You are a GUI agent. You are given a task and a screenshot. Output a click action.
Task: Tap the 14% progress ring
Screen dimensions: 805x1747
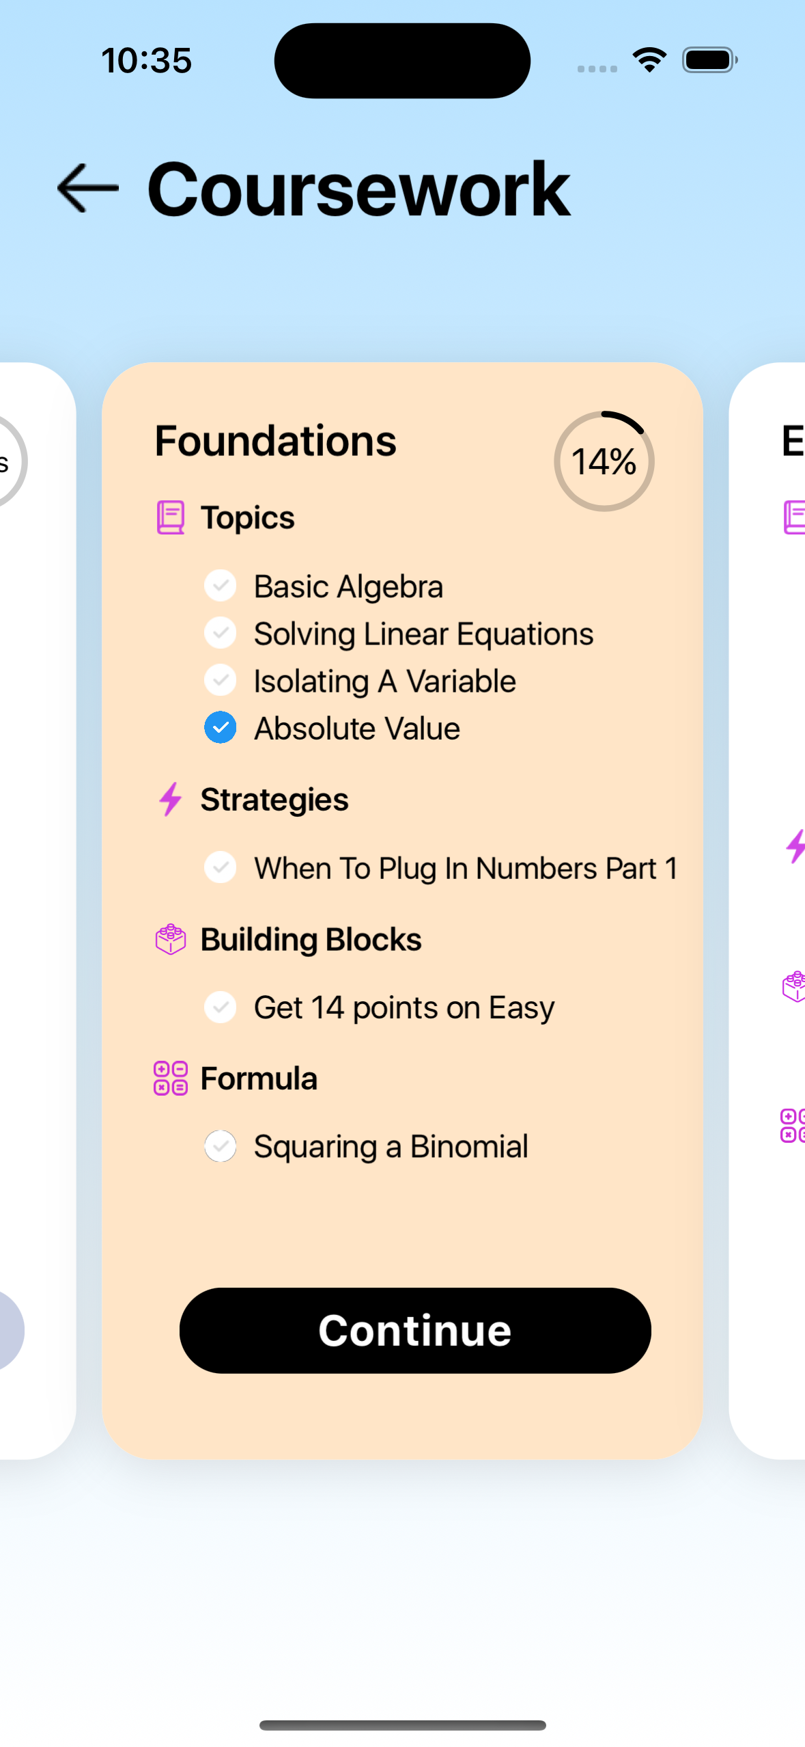pyautogui.click(x=604, y=461)
